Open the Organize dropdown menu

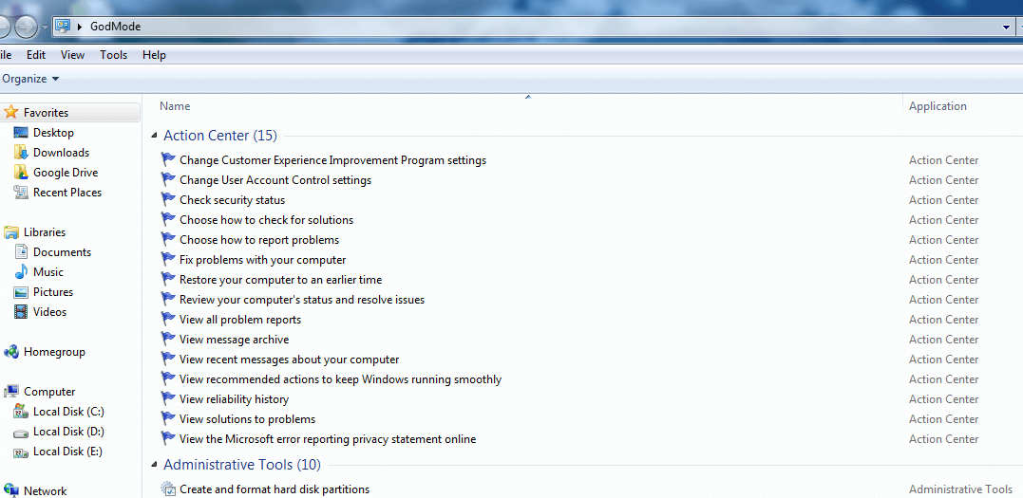pos(30,79)
